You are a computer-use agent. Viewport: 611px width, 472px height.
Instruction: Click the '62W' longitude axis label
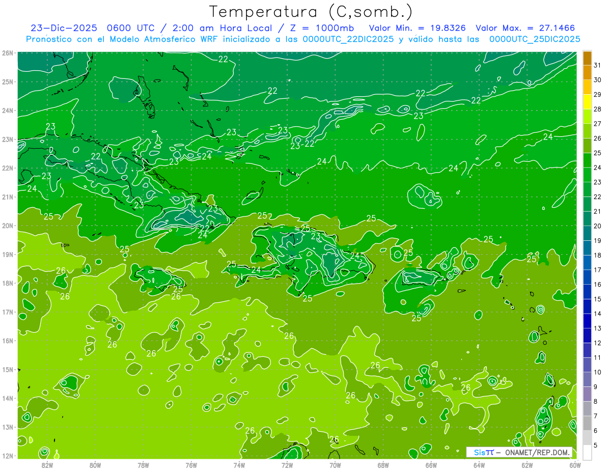click(527, 465)
